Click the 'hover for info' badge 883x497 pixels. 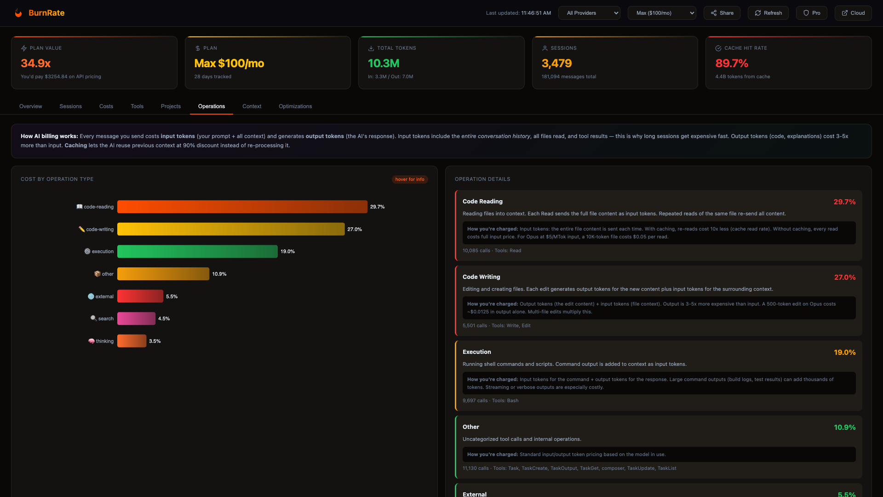pyautogui.click(x=409, y=179)
